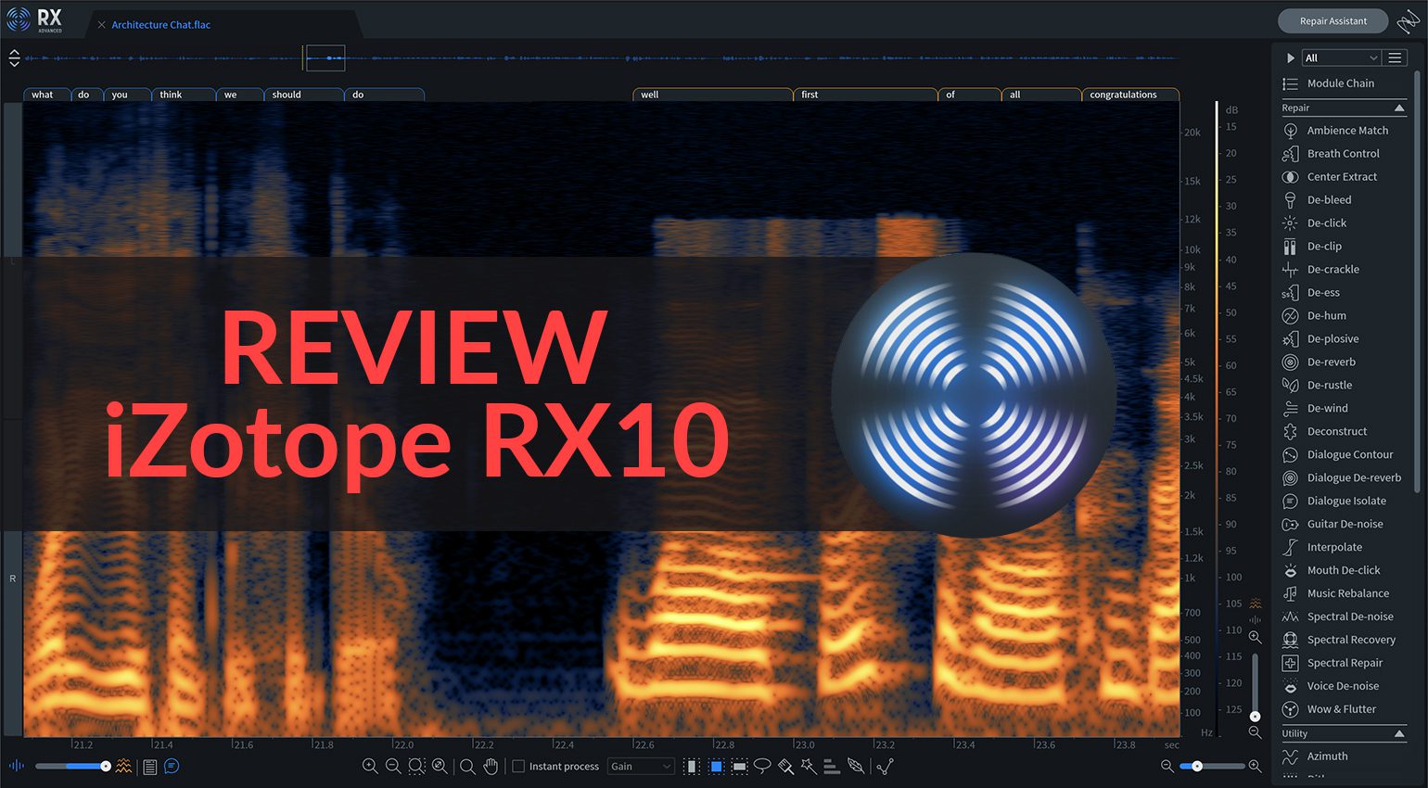
Task: Open the All modules filter dropdown
Action: tap(1340, 57)
